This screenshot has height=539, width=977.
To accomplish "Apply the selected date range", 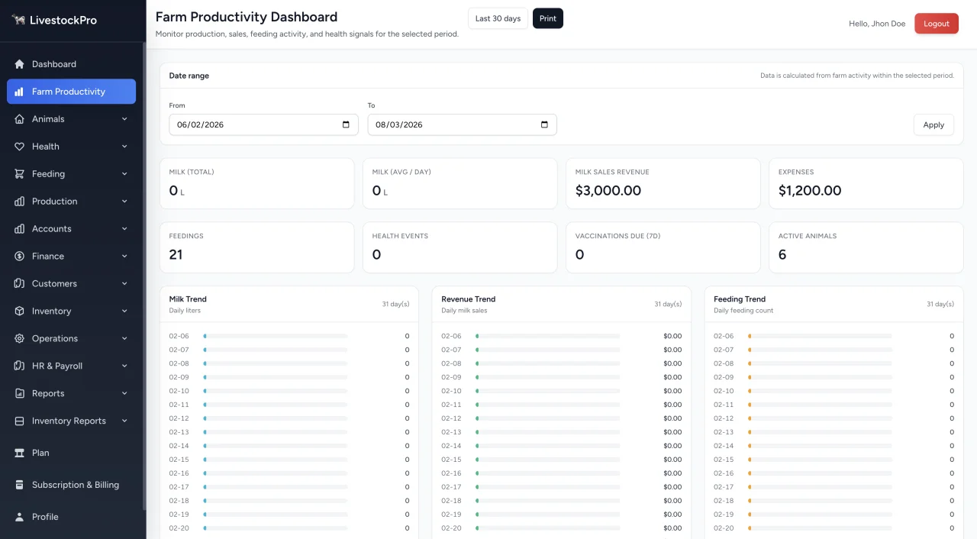I will (933, 124).
